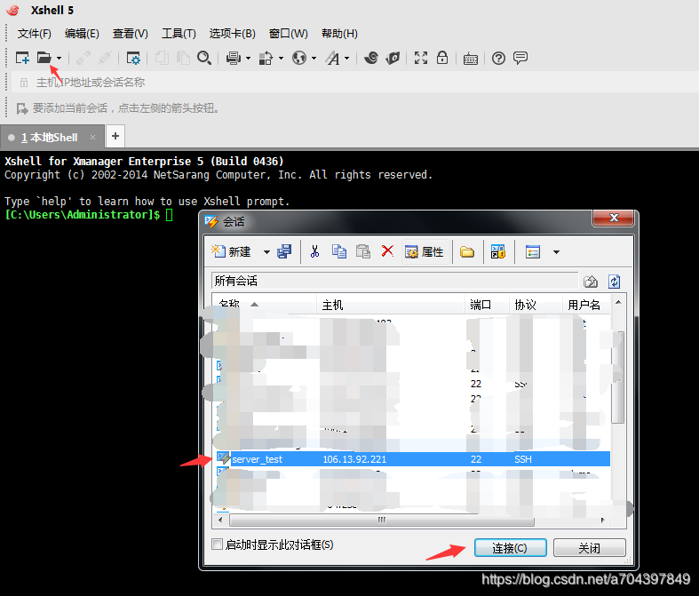Open the 文件(F) menu
Screen dimensions: 699x596
coord(35,34)
